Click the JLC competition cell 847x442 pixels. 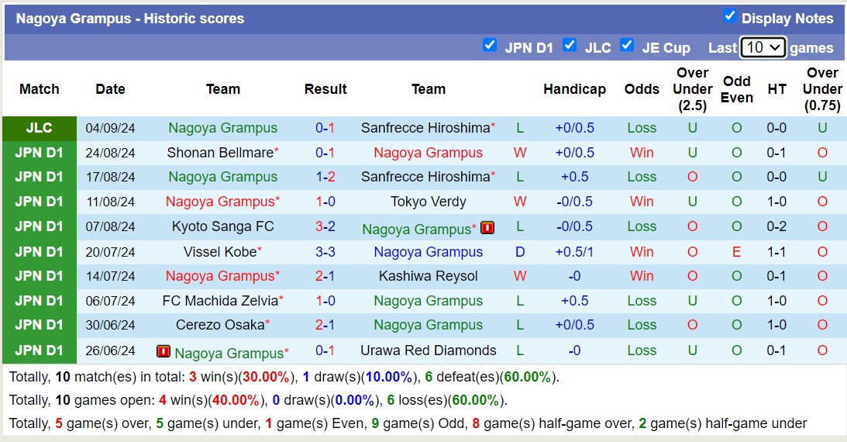[x=40, y=128]
